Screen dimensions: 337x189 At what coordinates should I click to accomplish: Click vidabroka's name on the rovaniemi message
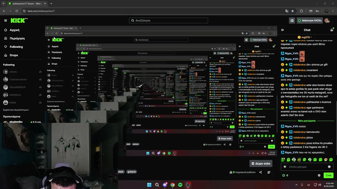point(299,70)
